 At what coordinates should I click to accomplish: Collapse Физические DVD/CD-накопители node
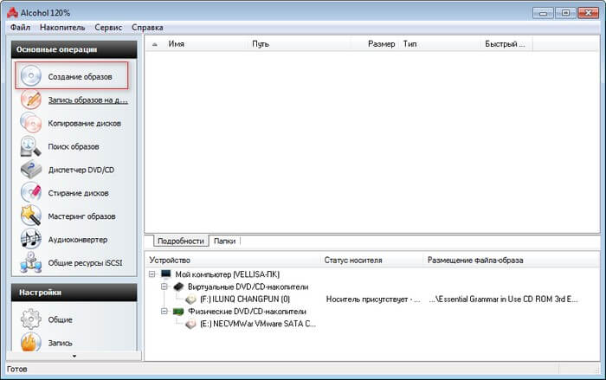tap(164, 312)
